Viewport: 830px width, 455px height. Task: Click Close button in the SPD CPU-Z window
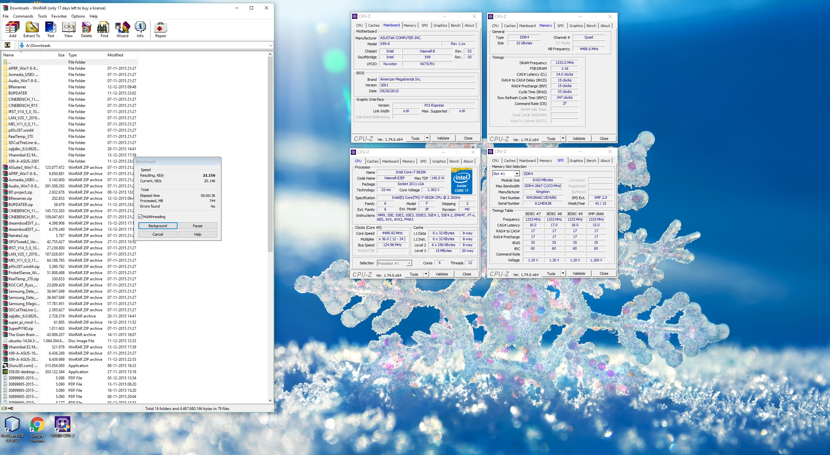pos(604,273)
